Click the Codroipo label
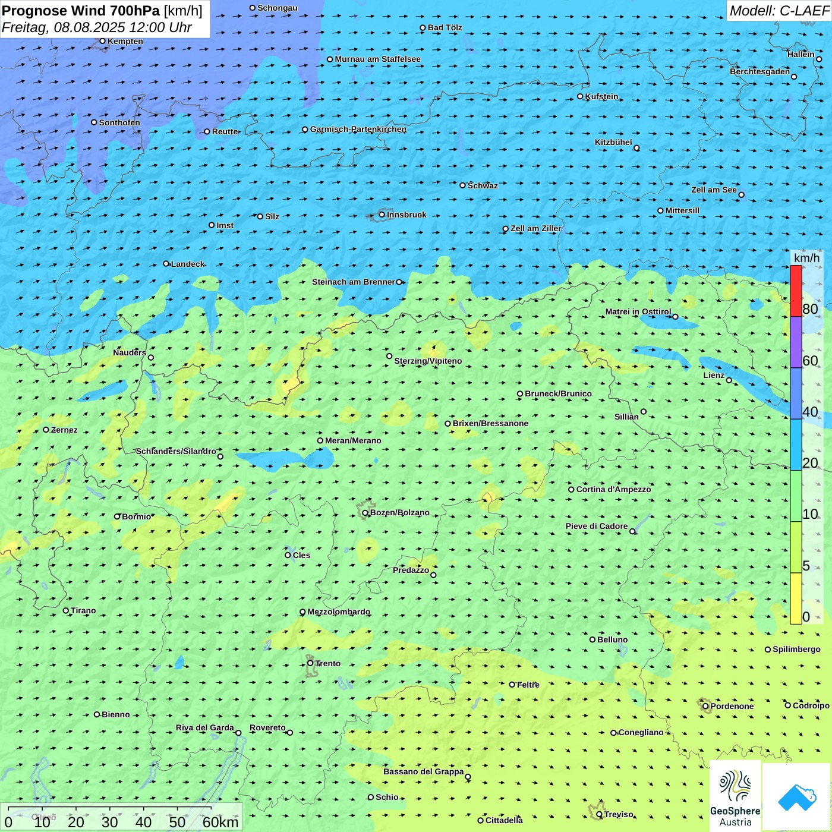 coord(811,705)
